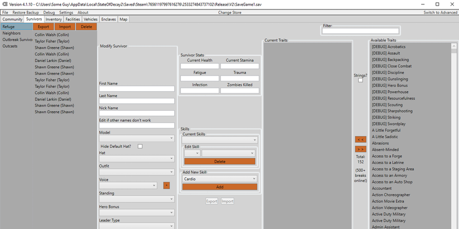Viewport: 459px width, 229px height.
Task: Click Switch to Advanced link
Action: coord(440,12)
